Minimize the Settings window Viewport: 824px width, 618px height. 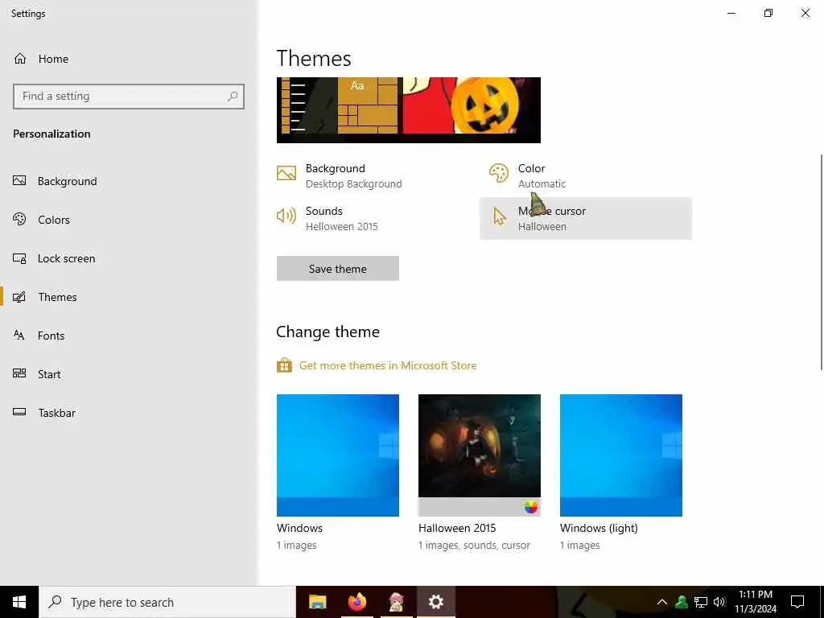point(731,13)
